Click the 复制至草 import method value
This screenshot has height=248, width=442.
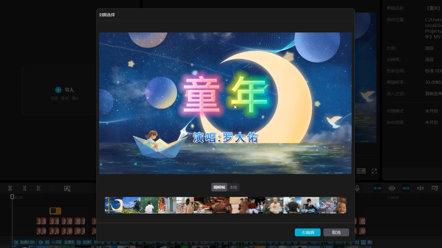[x=433, y=94]
